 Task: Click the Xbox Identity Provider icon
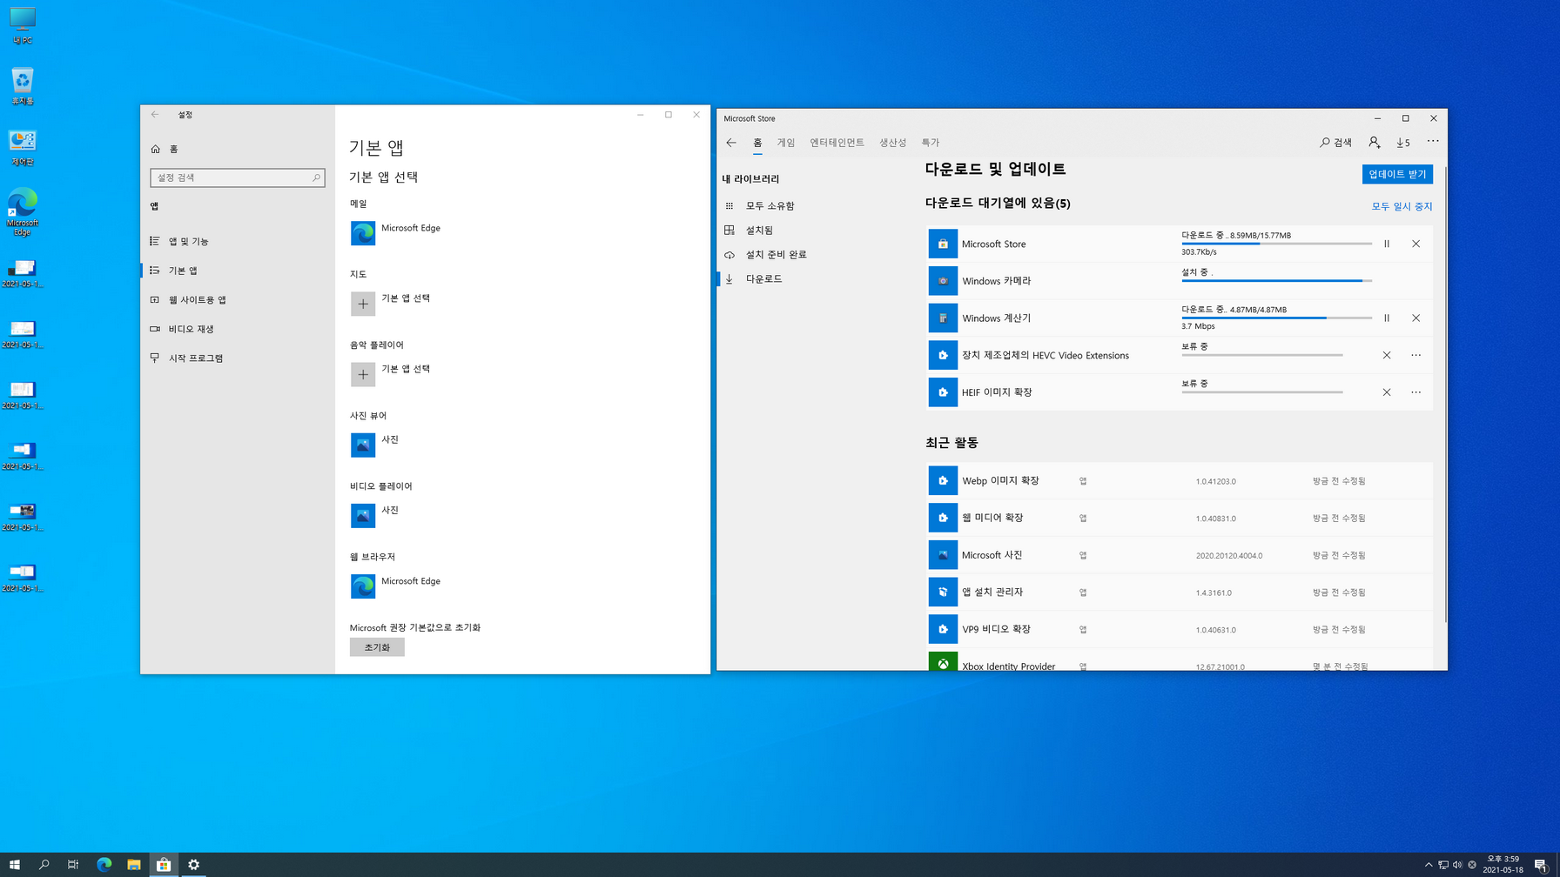click(x=943, y=662)
